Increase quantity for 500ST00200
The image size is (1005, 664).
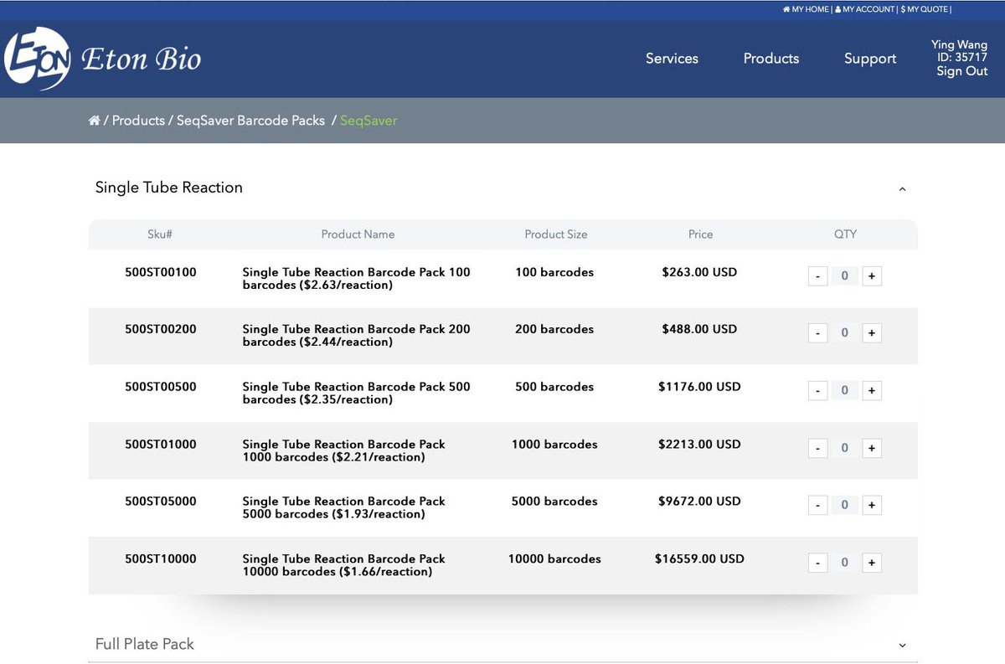(871, 333)
